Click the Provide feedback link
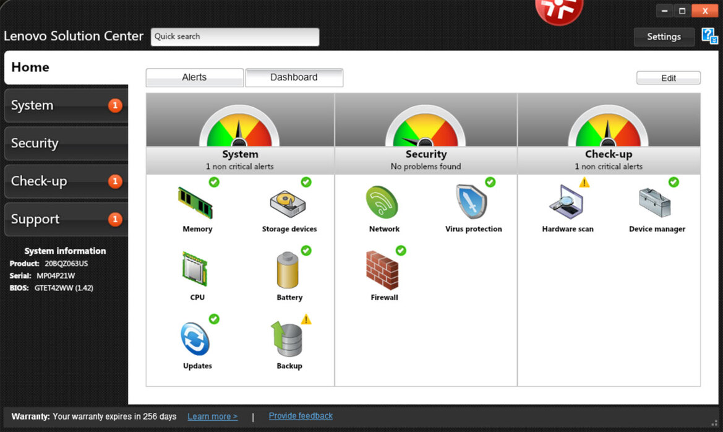Image resolution: width=723 pixels, height=432 pixels. click(301, 416)
